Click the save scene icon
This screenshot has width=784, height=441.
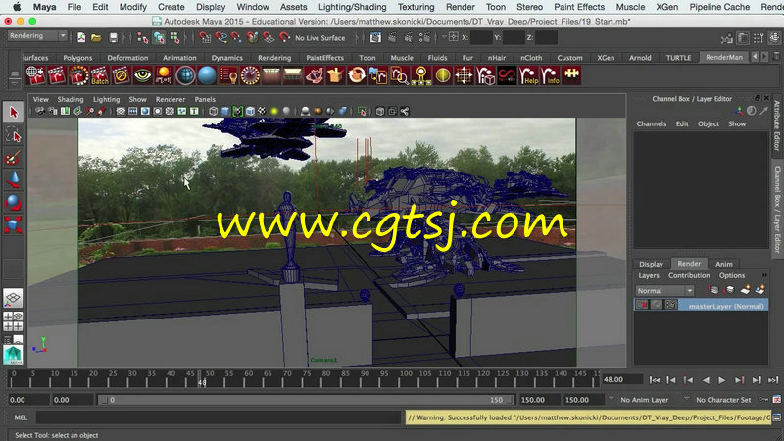114,38
